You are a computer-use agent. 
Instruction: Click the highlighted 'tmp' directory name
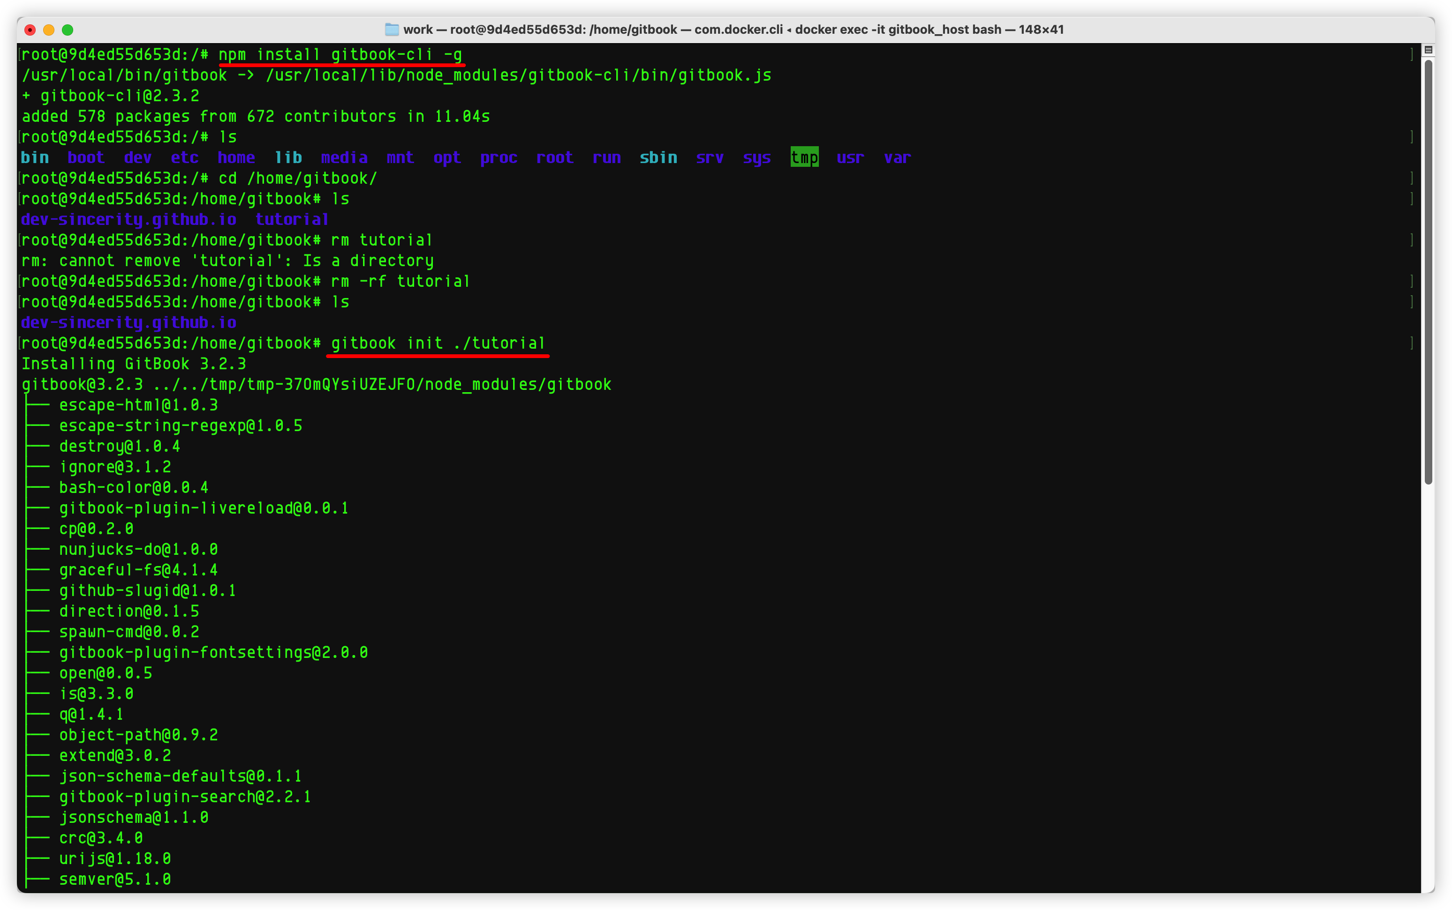[x=804, y=158]
